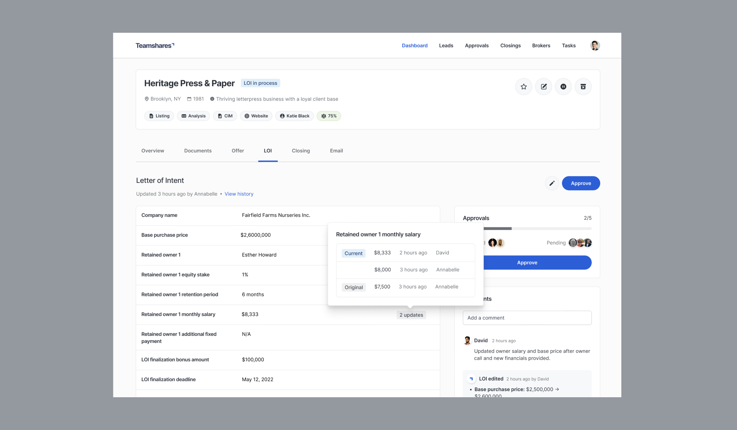Toggle the 2 updates history popover
737x430 pixels.
[x=411, y=315]
